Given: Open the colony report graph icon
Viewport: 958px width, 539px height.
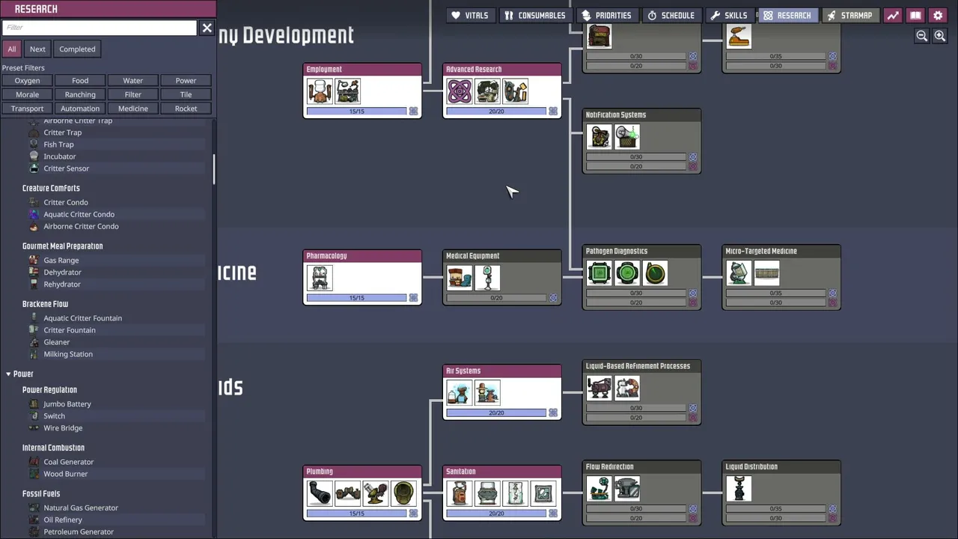Looking at the screenshot, I should (893, 15).
